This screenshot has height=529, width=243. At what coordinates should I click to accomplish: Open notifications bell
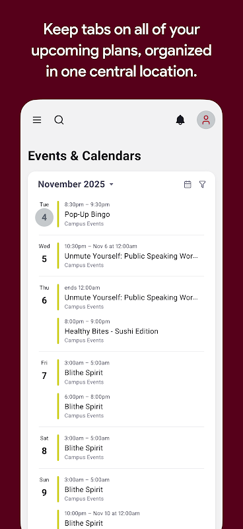[x=180, y=120]
